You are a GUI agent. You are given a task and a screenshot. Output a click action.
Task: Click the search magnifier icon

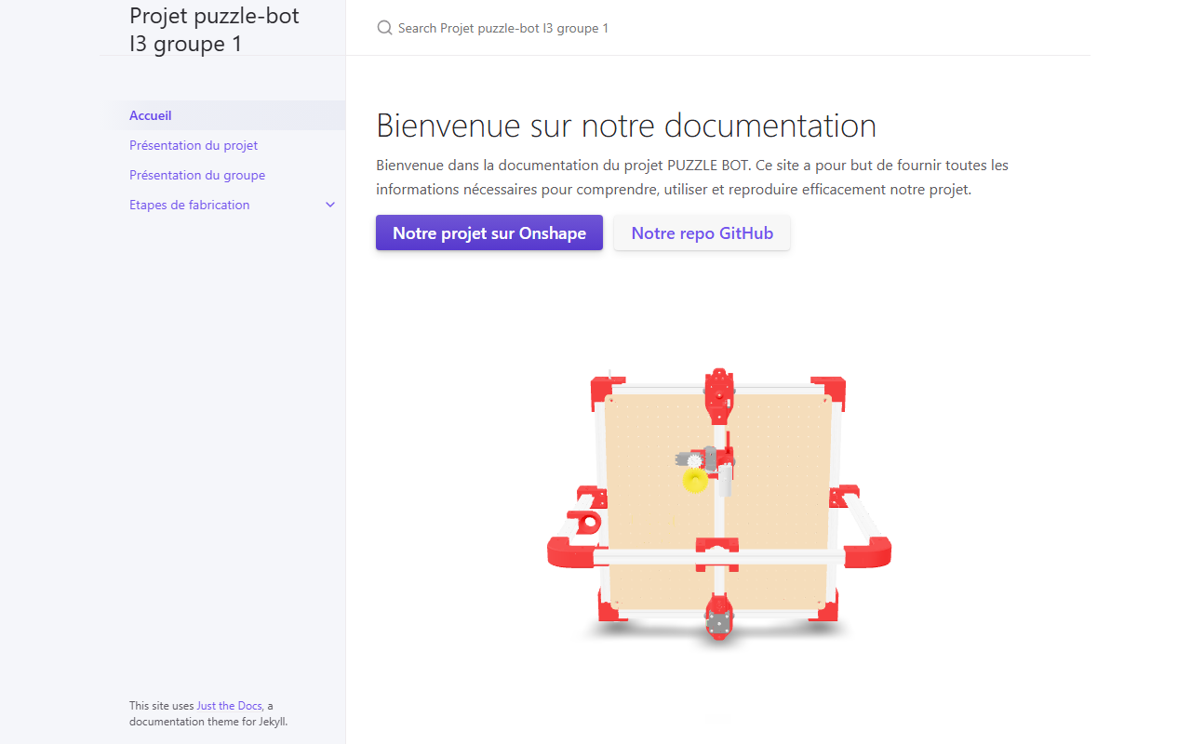tap(384, 28)
